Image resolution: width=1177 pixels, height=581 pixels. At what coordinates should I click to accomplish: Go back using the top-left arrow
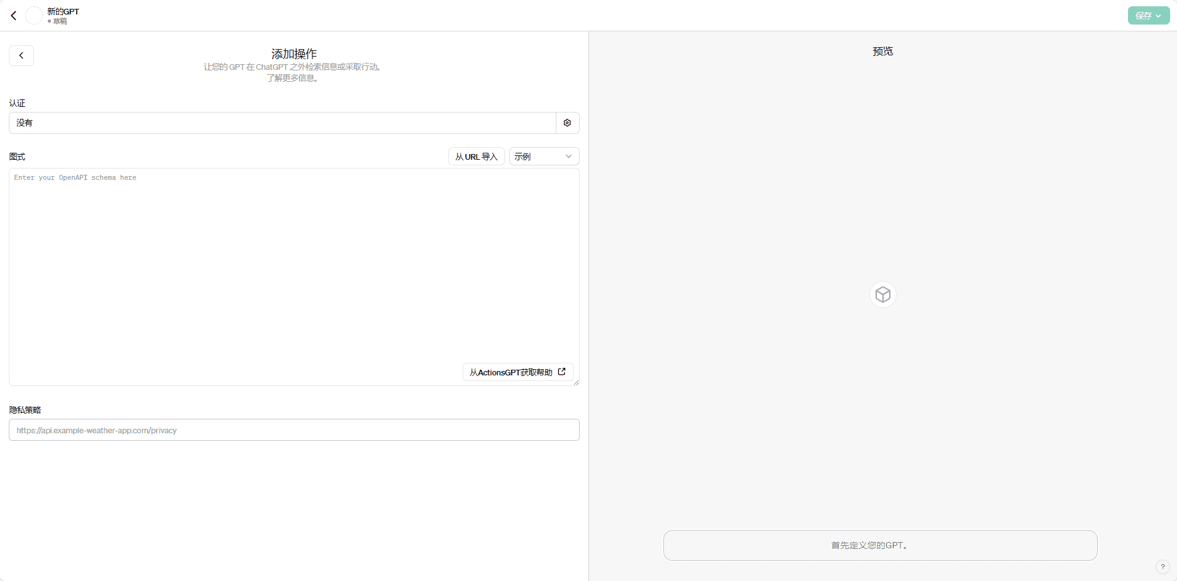(x=13, y=16)
